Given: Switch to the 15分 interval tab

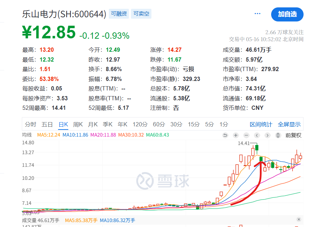Looking at the screenshot, I should coord(194,124).
